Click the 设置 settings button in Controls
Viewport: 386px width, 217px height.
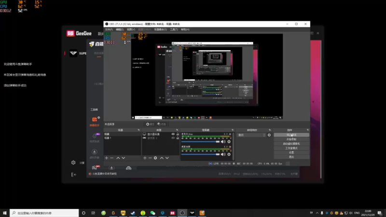pos(291,152)
